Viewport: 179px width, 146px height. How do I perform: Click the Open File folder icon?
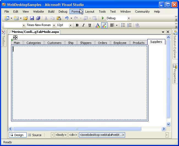[x=25, y=18]
